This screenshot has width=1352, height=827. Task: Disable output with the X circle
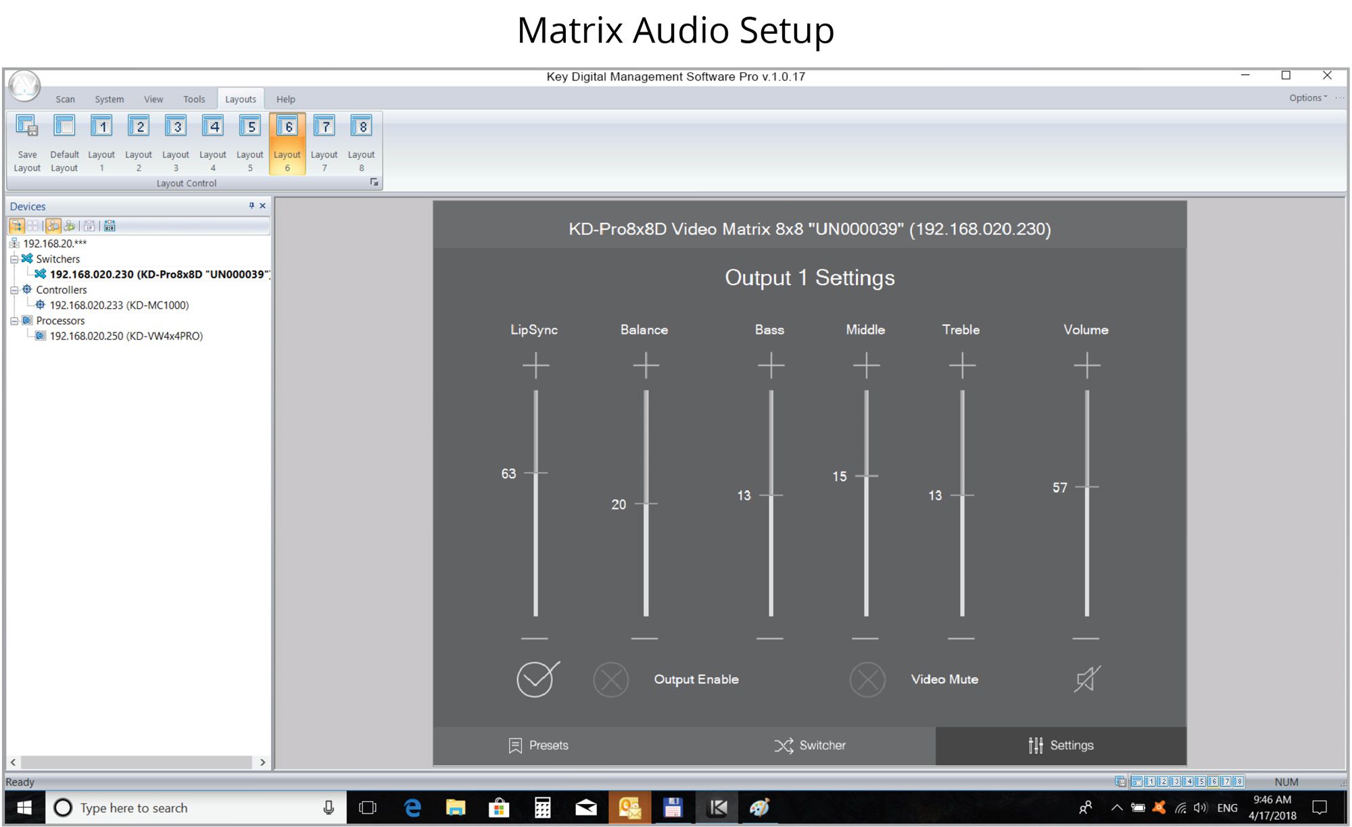click(611, 680)
